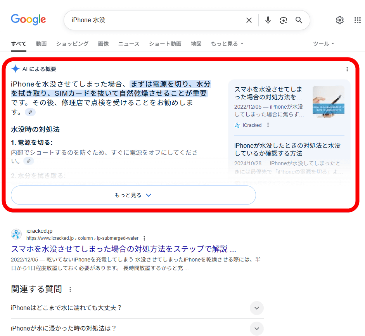The image size is (365, 336).
Task: Open the settings gear icon
Action: point(340,20)
